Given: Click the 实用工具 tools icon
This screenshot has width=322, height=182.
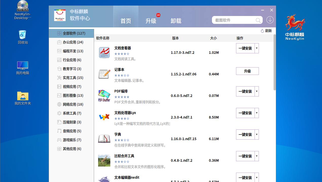Looking at the screenshot, I should point(59,78).
